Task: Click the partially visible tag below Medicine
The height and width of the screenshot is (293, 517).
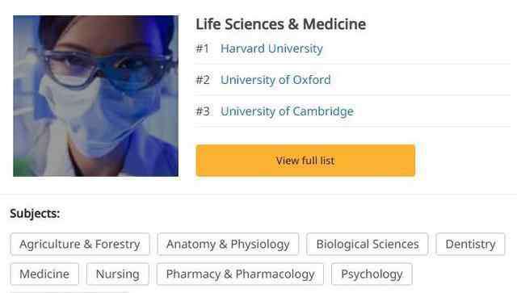Action: click(x=69, y=292)
